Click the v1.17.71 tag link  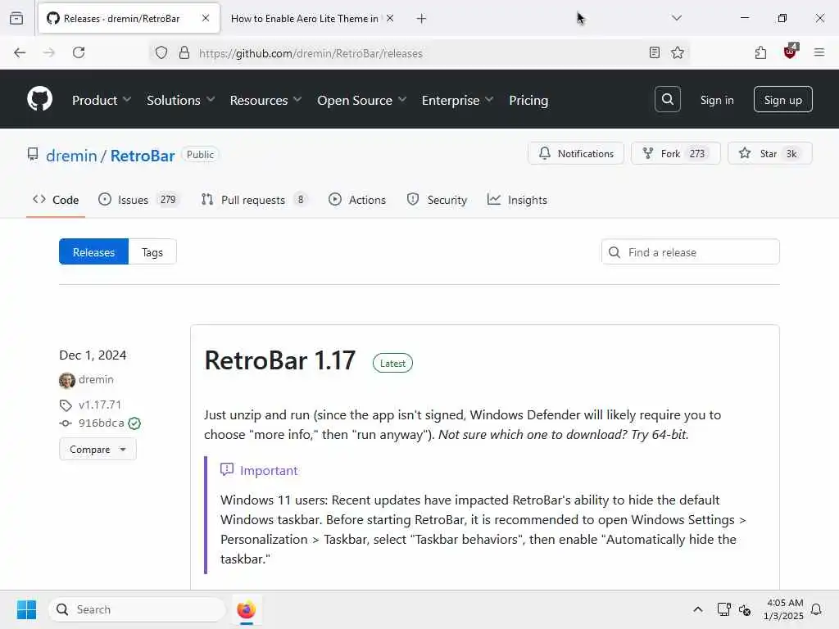click(x=99, y=405)
